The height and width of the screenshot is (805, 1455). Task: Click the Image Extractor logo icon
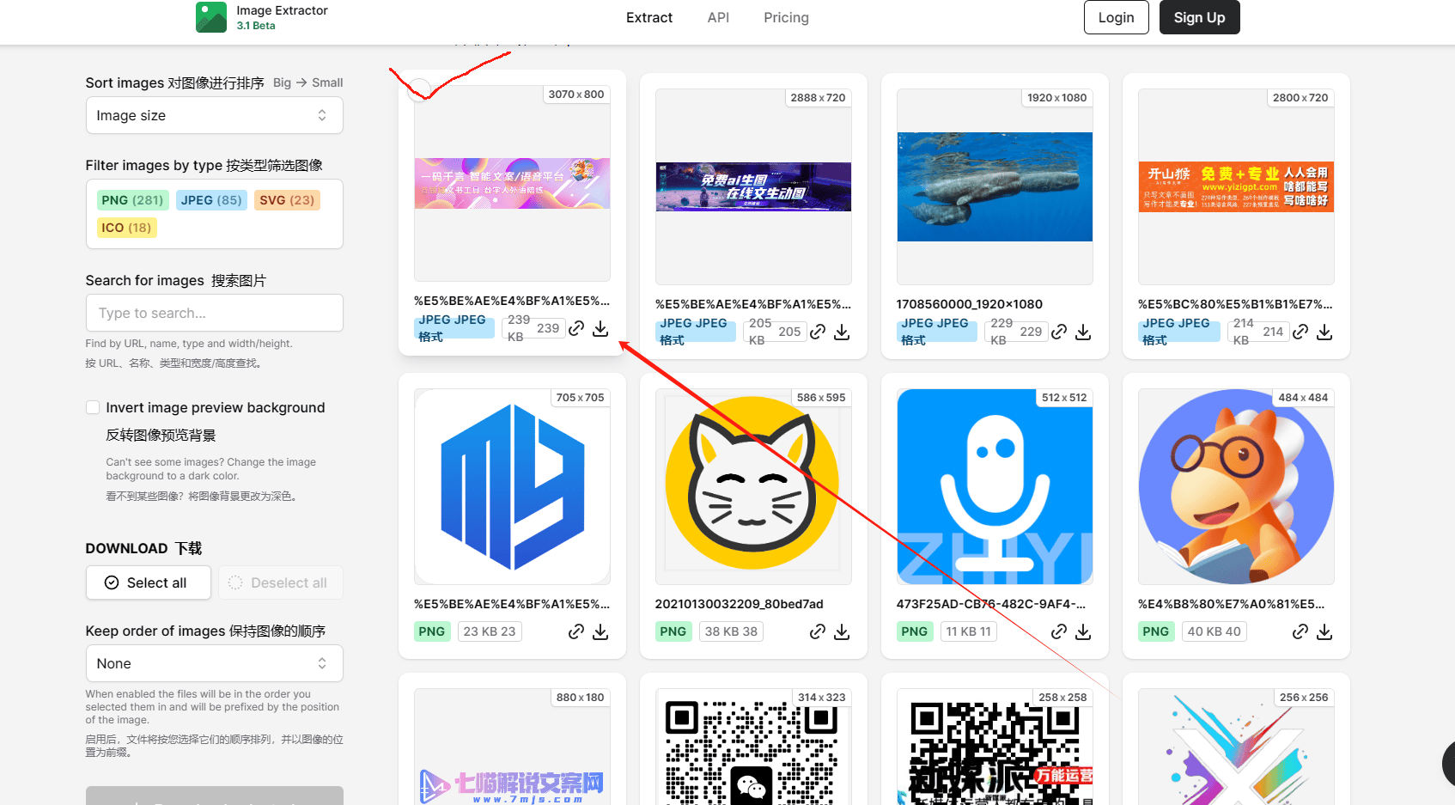pyautogui.click(x=211, y=17)
